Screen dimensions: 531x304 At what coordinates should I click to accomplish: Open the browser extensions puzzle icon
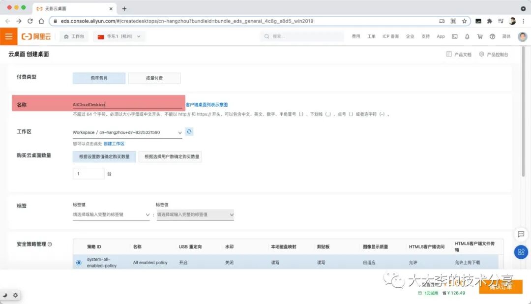[489, 21]
